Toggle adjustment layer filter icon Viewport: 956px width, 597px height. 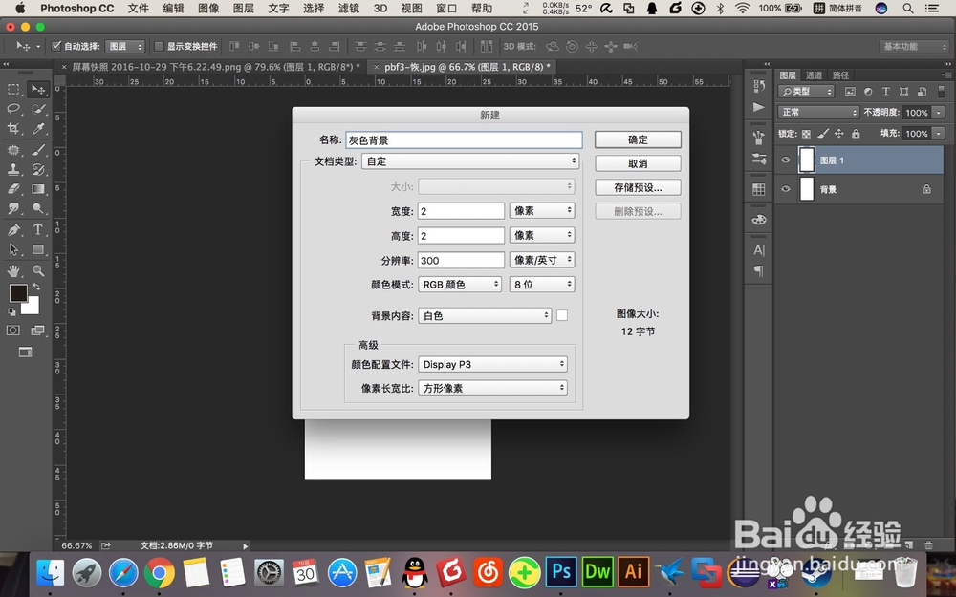[868, 92]
